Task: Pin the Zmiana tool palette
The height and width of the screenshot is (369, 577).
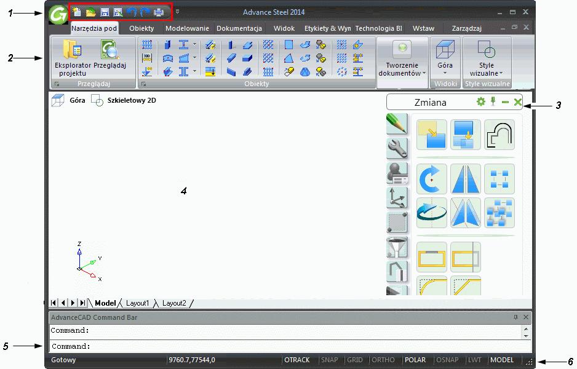Action: (x=493, y=101)
